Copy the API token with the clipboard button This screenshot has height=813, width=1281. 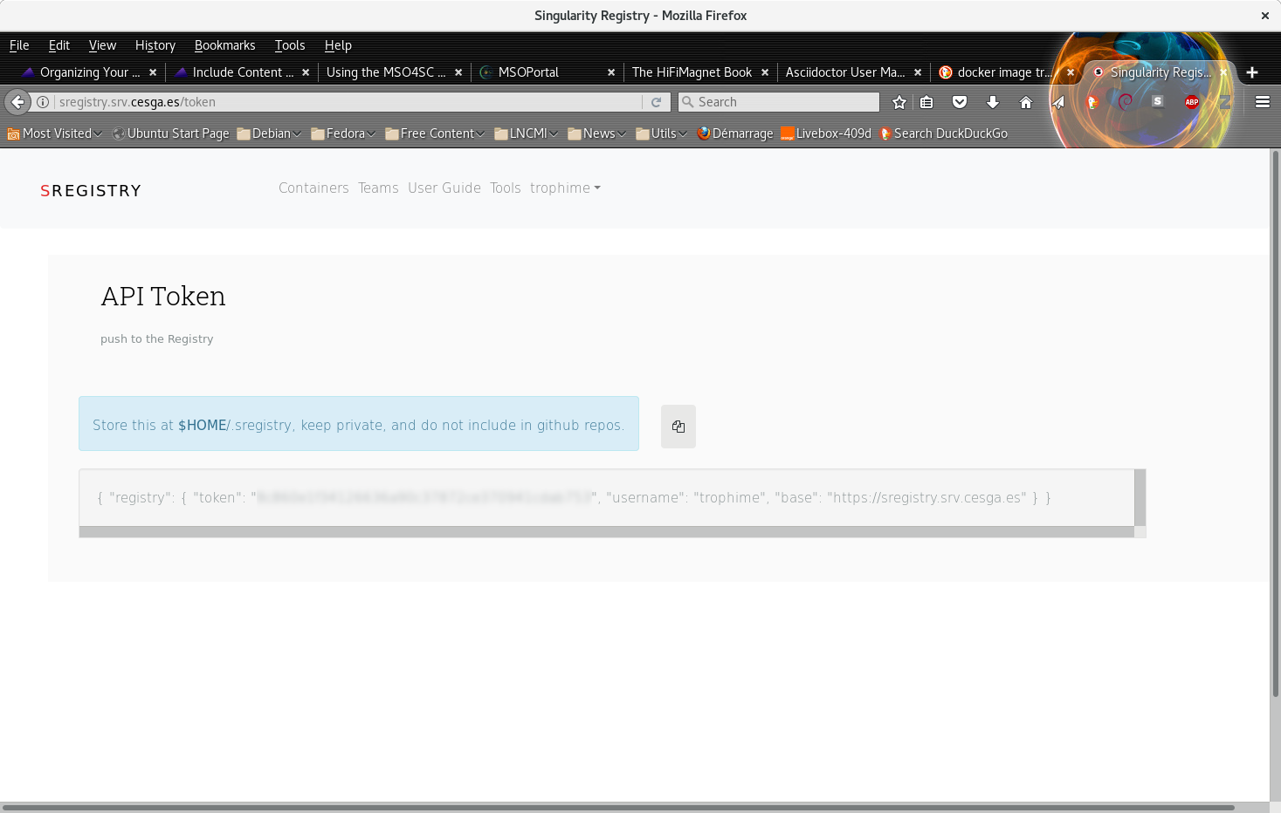click(678, 427)
